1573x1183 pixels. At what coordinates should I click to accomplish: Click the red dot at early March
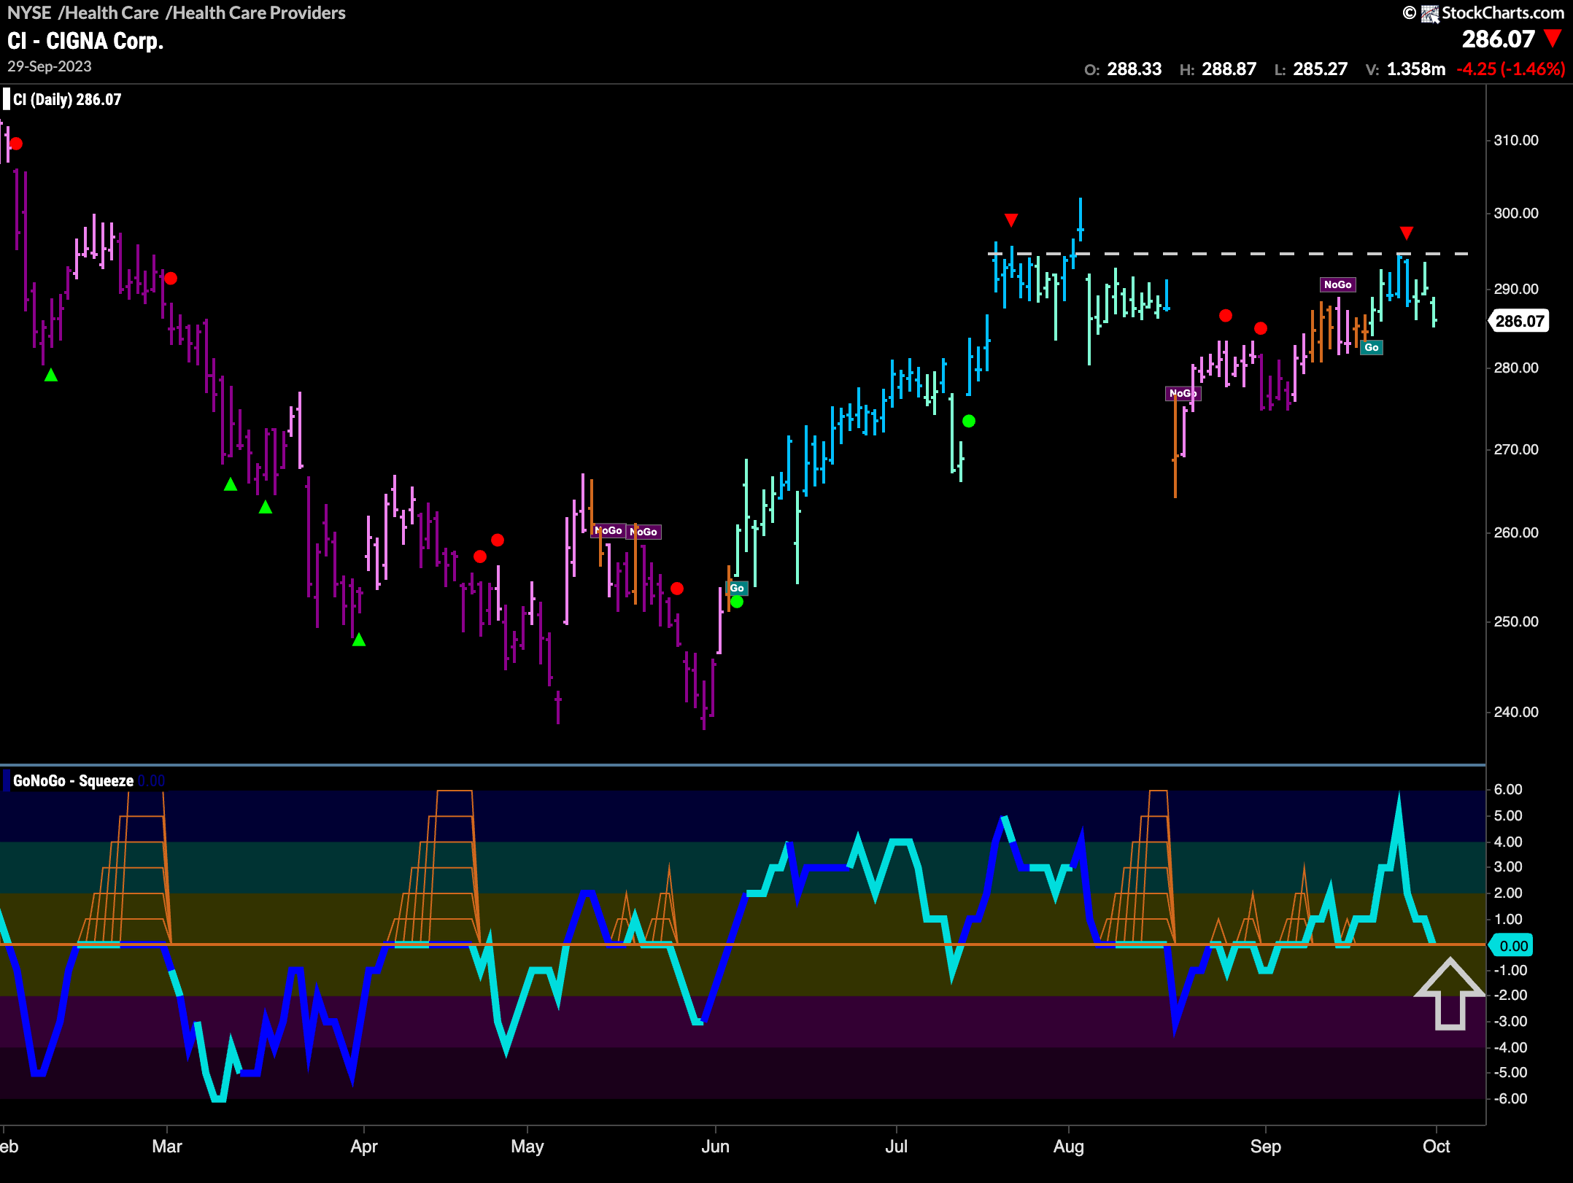click(x=171, y=279)
